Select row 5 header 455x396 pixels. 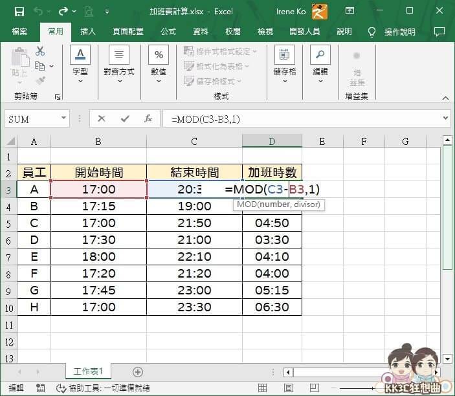(8, 223)
